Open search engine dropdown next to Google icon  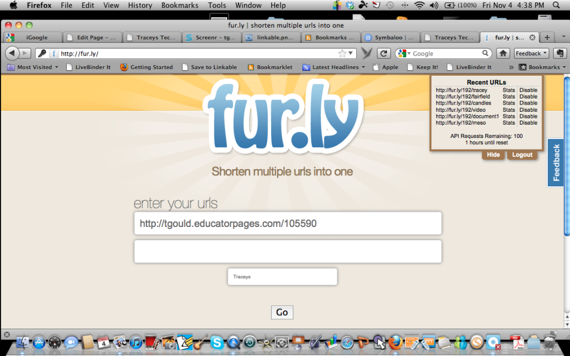click(409, 54)
